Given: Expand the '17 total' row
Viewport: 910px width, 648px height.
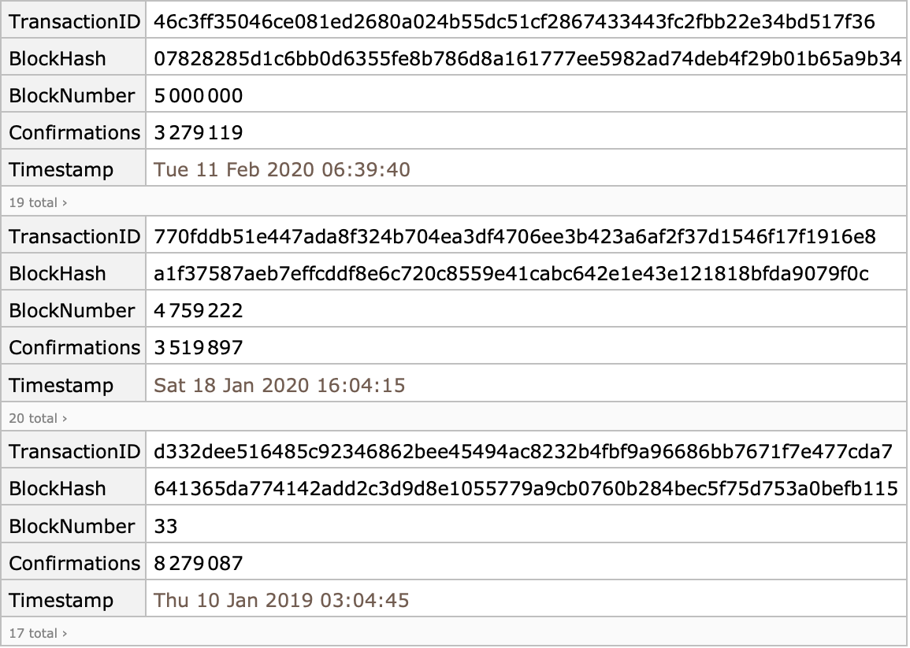Looking at the screenshot, I should coord(39,634).
